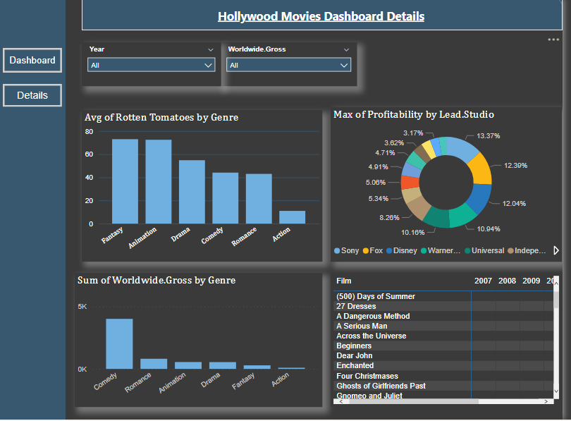This screenshot has width=571, height=421.
Task: Click the Comedy bar in Worldwide.Gross chart
Action: [x=118, y=343]
